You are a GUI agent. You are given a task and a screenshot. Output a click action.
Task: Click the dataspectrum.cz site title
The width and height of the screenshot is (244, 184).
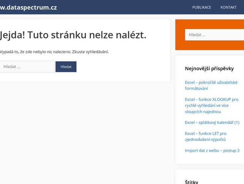coord(28,7)
